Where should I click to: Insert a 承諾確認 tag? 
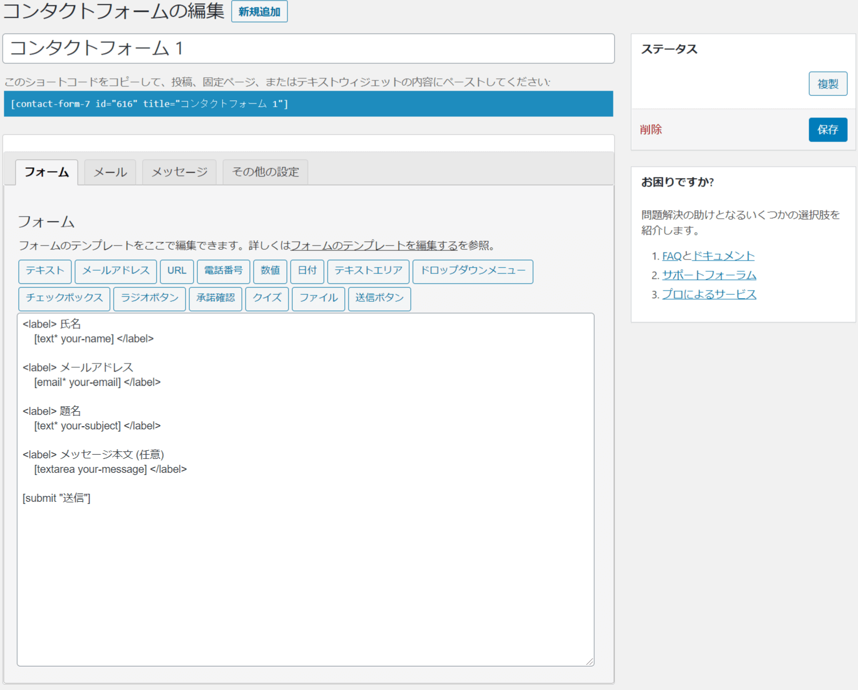(x=216, y=299)
